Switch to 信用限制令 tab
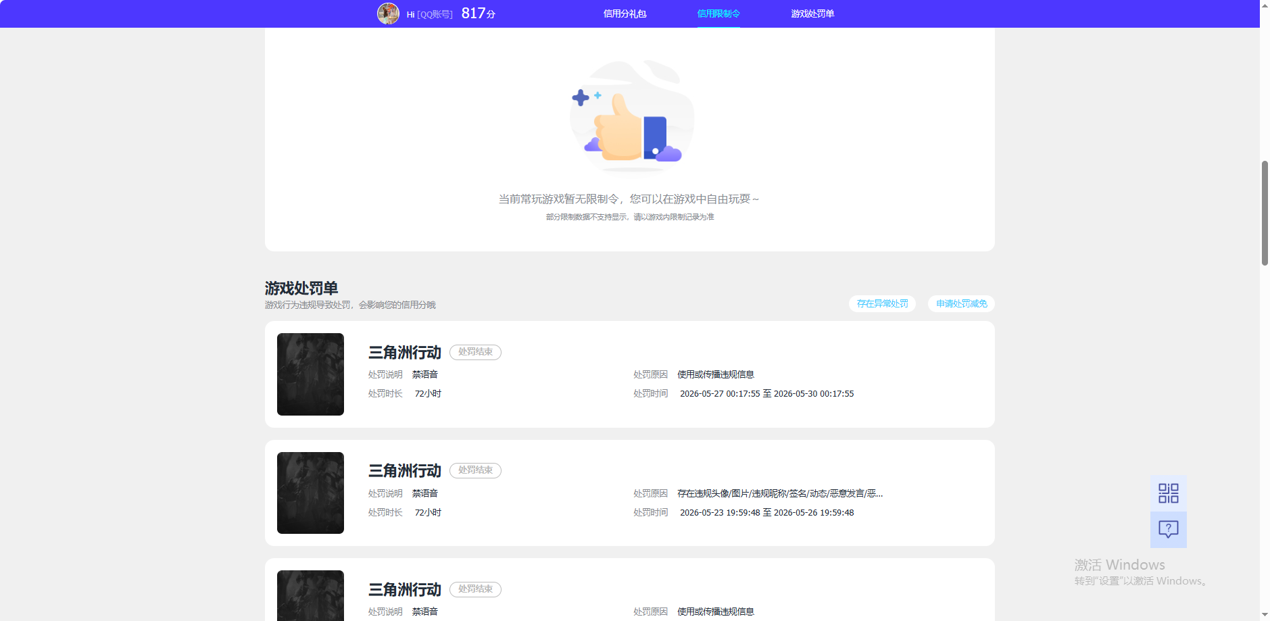 (x=718, y=14)
